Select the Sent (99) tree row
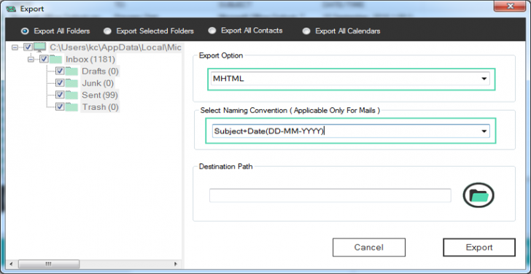This screenshot has height=274, width=531. (x=99, y=95)
